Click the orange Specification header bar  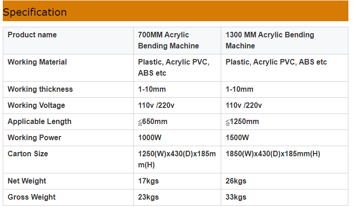pyautogui.click(x=175, y=11)
